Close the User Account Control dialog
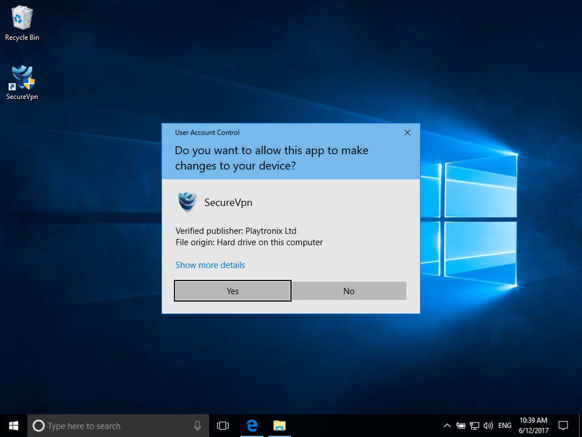This screenshot has width=582, height=437. tap(407, 133)
